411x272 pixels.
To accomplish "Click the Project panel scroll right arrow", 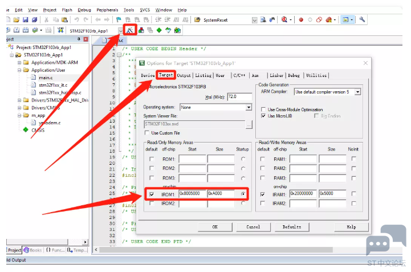I will point(85,242).
